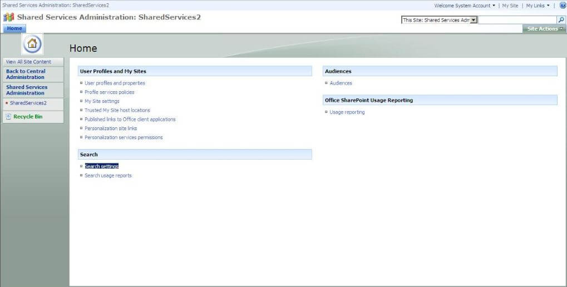Expand the Site Actions menu
Image resolution: width=567 pixels, height=287 pixels.
pyautogui.click(x=545, y=28)
